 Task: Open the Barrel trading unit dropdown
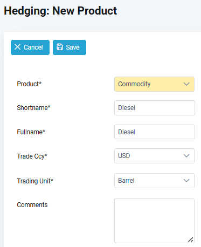(155, 181)
